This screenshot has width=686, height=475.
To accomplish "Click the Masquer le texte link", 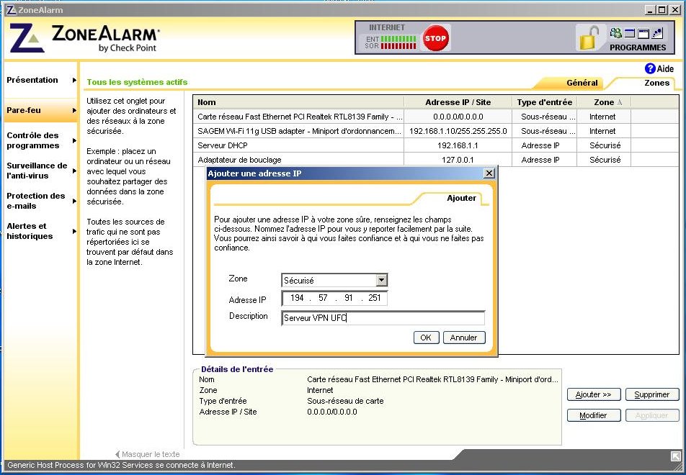I will pyautogui.click(x=150, y=454).
